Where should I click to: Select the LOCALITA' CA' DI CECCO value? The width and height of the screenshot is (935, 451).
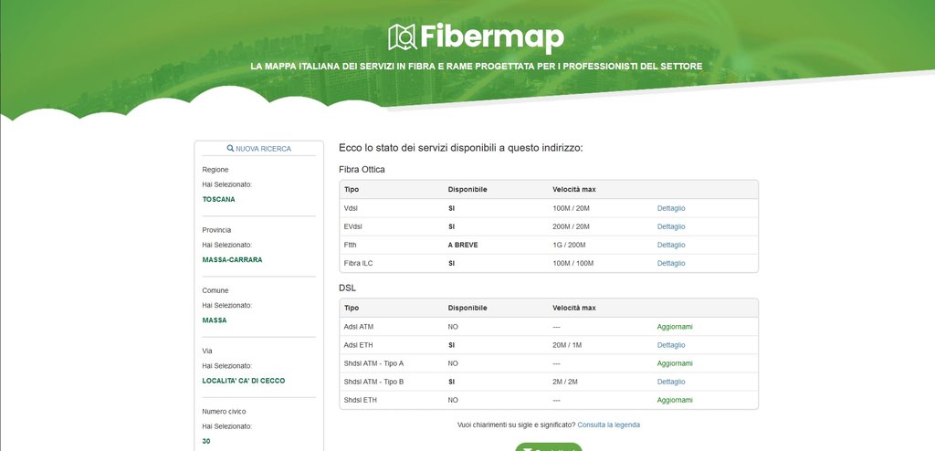pyautogui.click(x=243, y=381)
